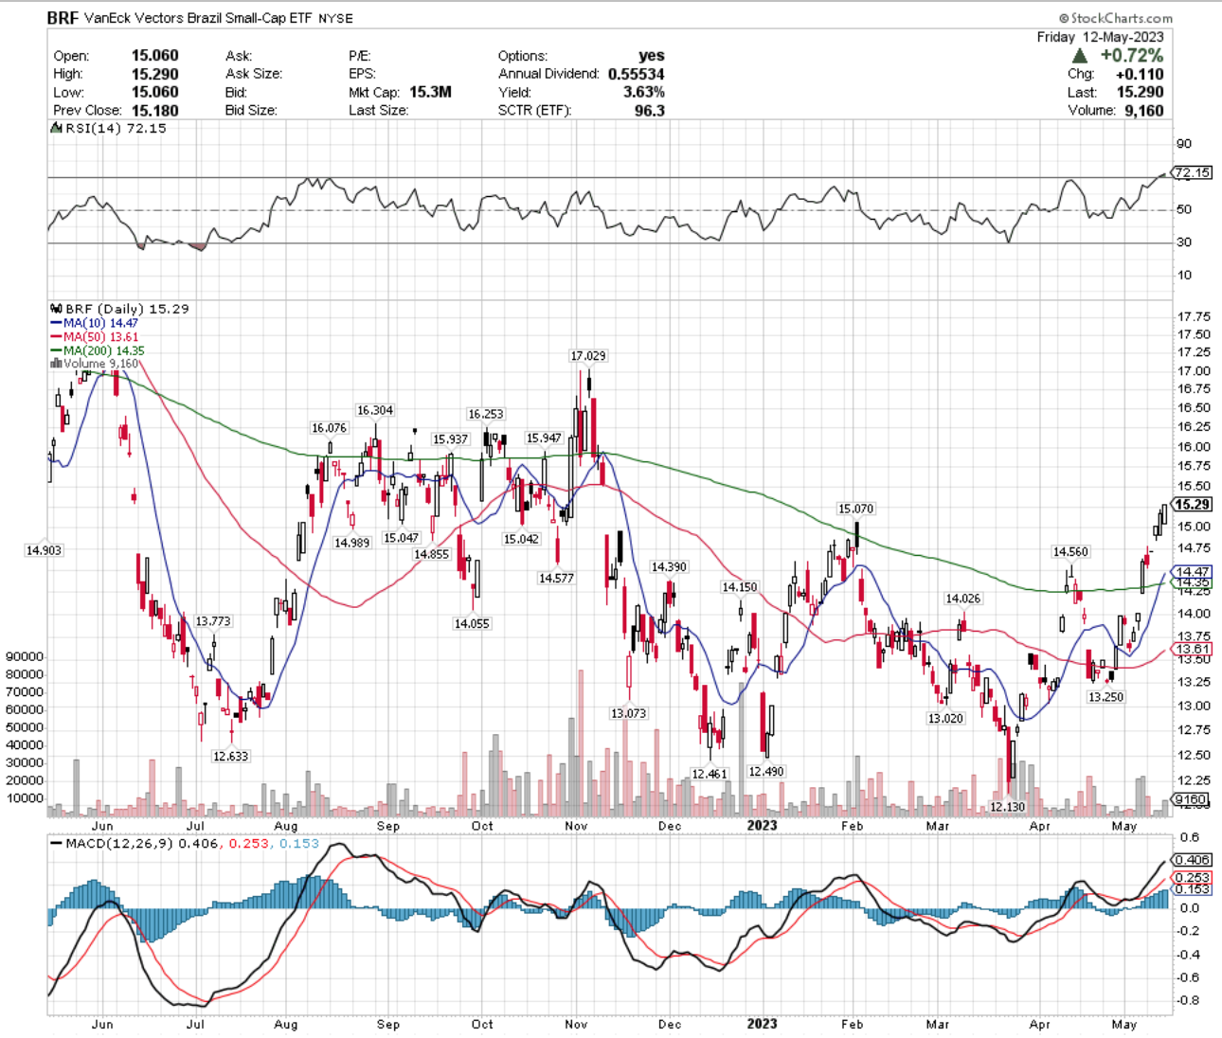Screen dimensions: 1222x1038
Task: Click the candlestick icon before BRF (Daily)
Action: coord(55,309)
